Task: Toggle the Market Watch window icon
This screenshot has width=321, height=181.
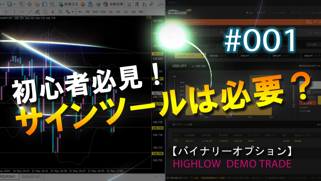Action: [22, 4]
